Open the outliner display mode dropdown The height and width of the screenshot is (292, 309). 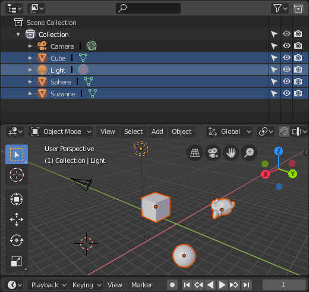[x=36, y=8]
